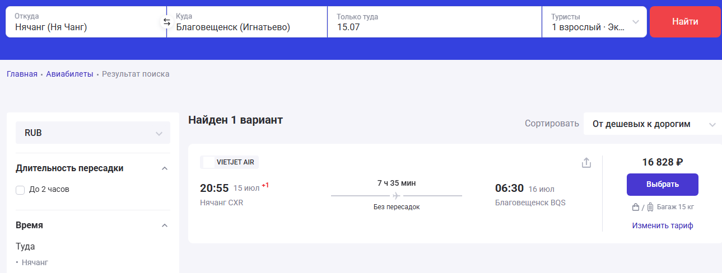Collapse the 'Длительность пересадки' filter section

(164, 168)
